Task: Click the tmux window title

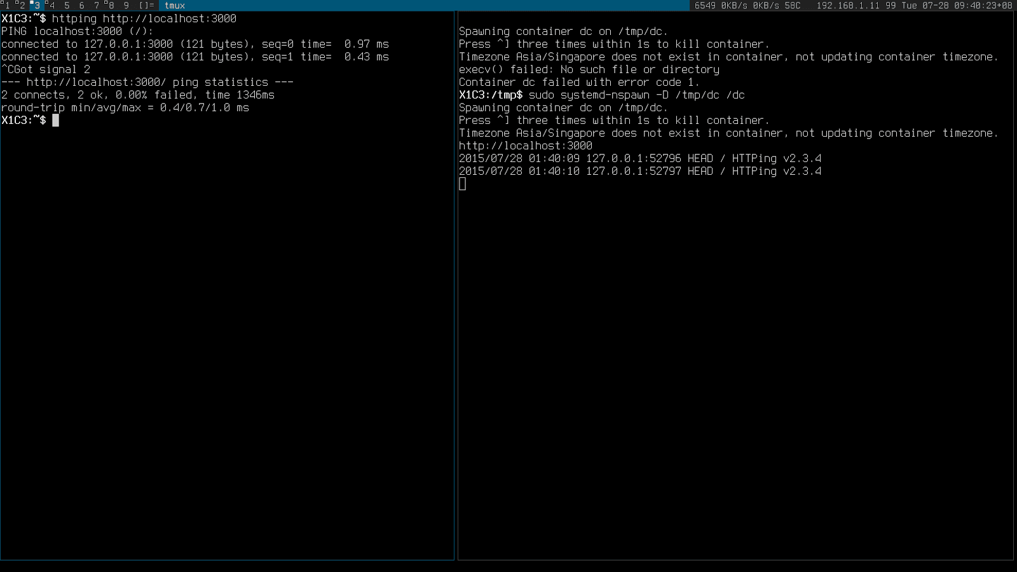Action: pos(175,5)
